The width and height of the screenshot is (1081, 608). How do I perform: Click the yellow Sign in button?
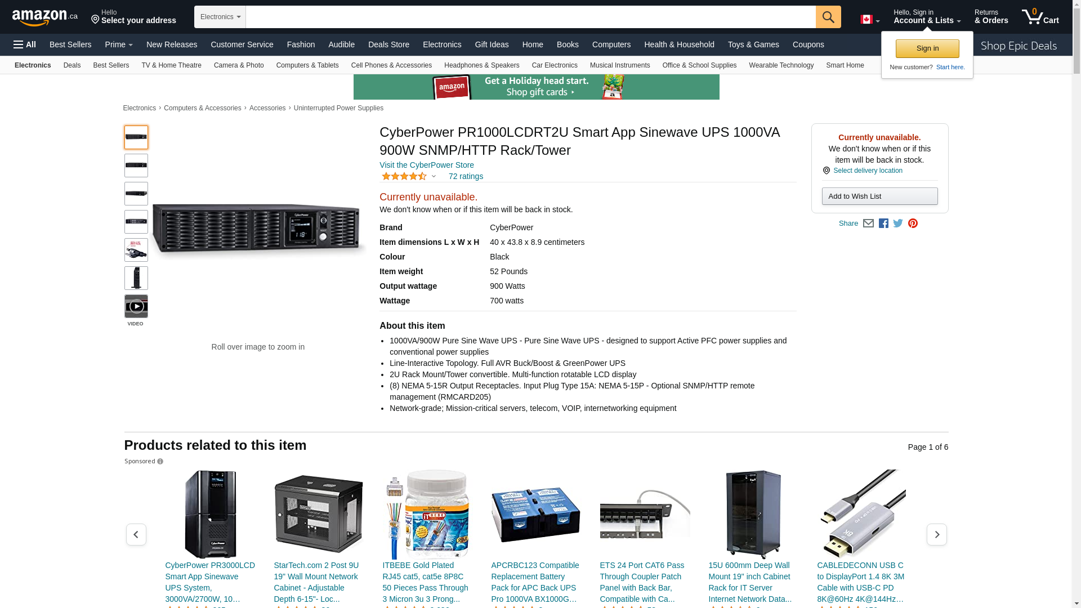[927, 48]
